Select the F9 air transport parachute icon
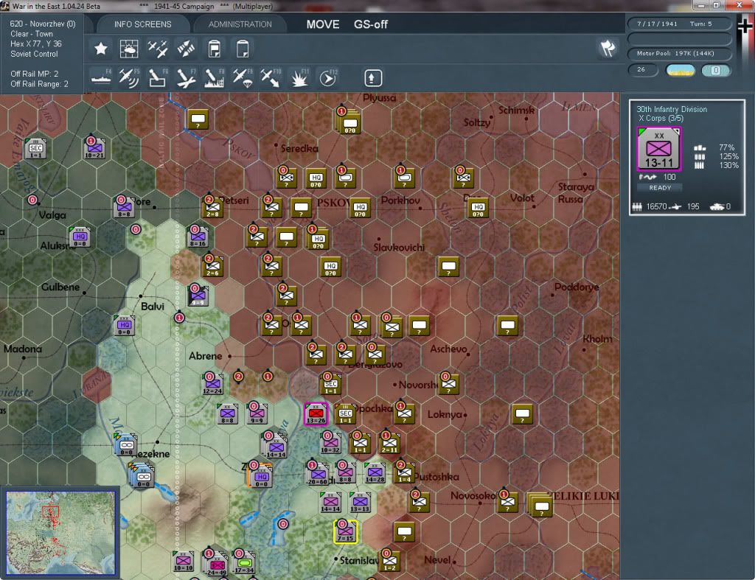Image resolution: width=755 pixels, height=580 pixels. pos(243,78)
